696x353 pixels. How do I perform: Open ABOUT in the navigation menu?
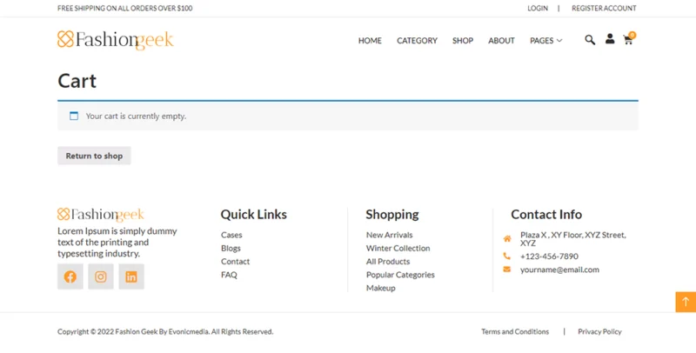pos(501,40)
